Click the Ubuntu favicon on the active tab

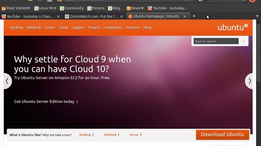click(130, 16)
